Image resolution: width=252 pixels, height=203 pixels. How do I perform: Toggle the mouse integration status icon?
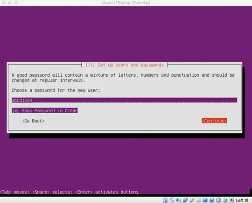[x=225, y=200]
